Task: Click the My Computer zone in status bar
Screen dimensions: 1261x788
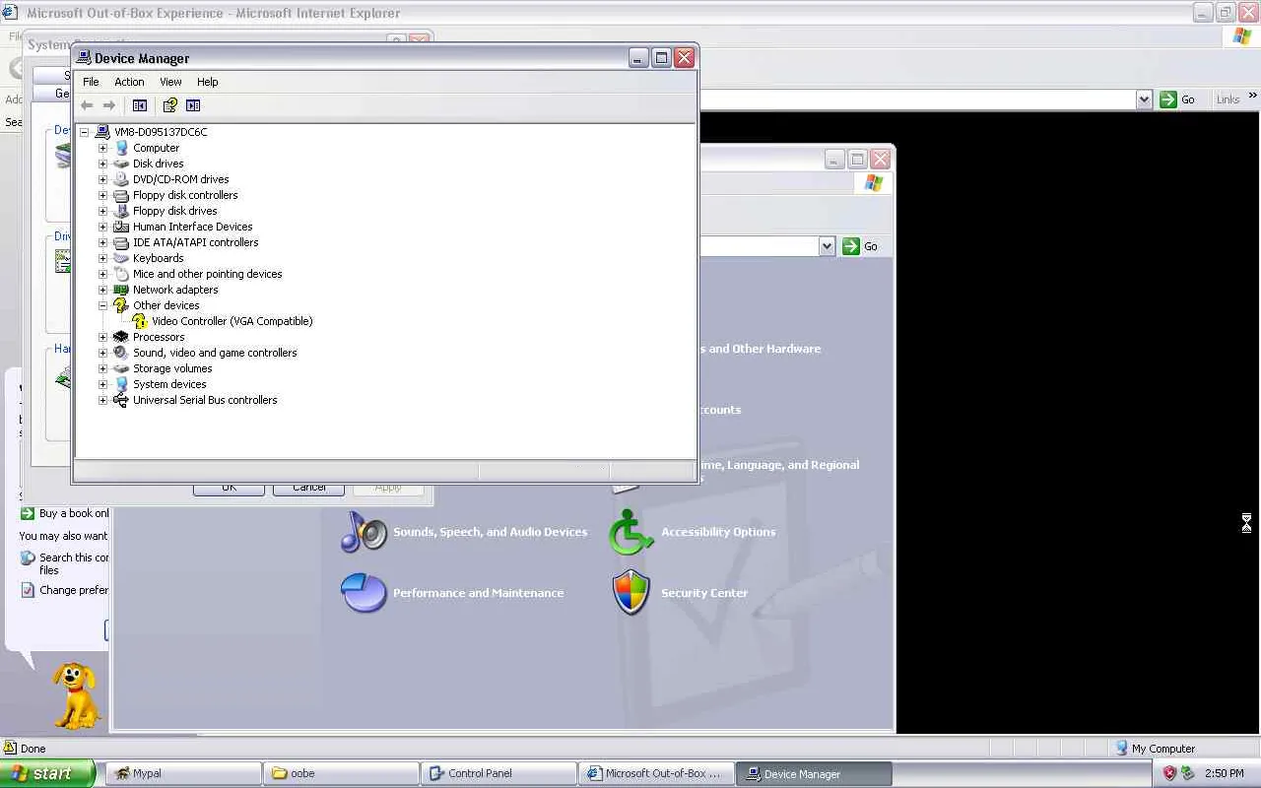Action: pos(1154,749)
